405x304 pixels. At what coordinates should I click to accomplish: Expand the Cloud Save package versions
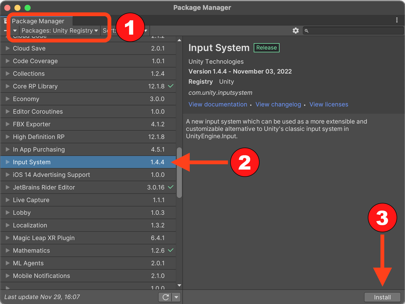pos(8,48)
